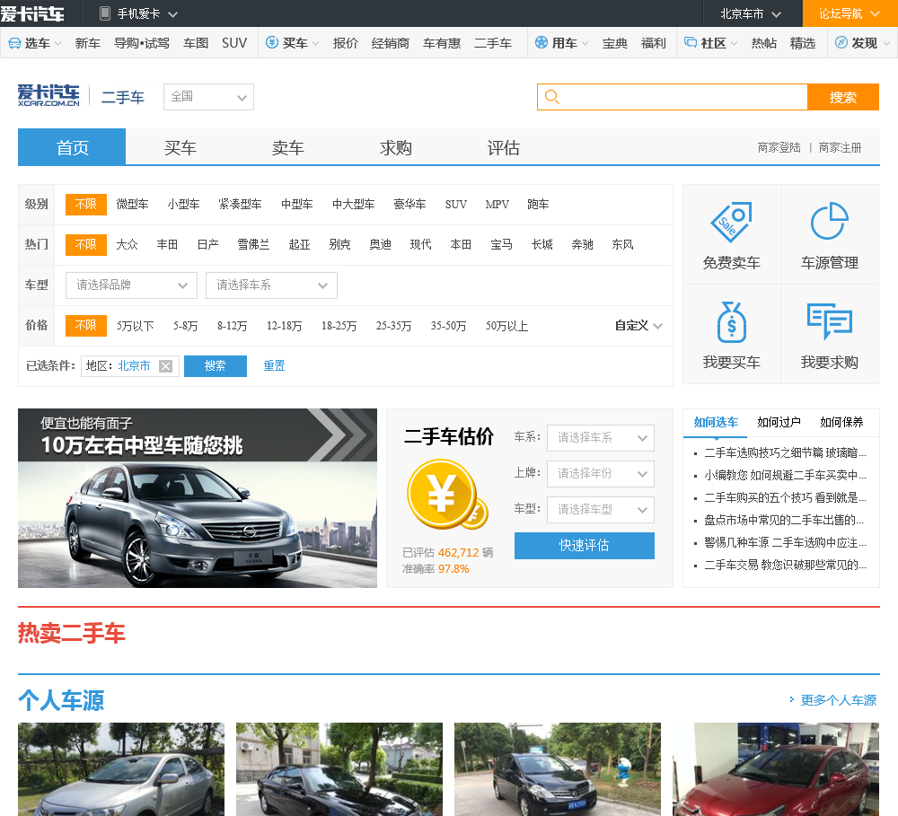Click the yen icon next to 买车
898x816 pixels.
pos(272,42)
